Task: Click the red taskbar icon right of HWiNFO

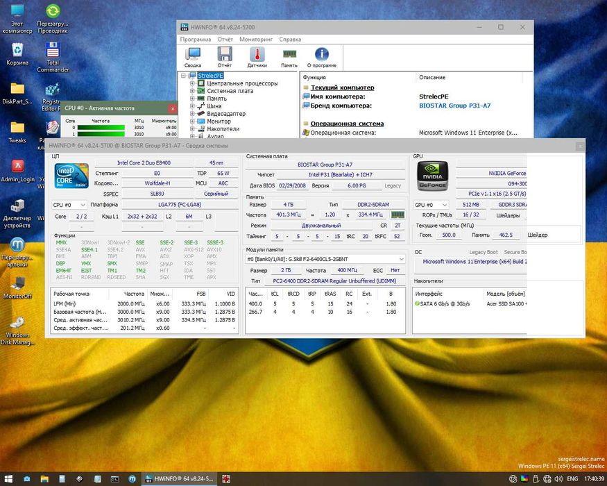Action: [x=226, y=479]
